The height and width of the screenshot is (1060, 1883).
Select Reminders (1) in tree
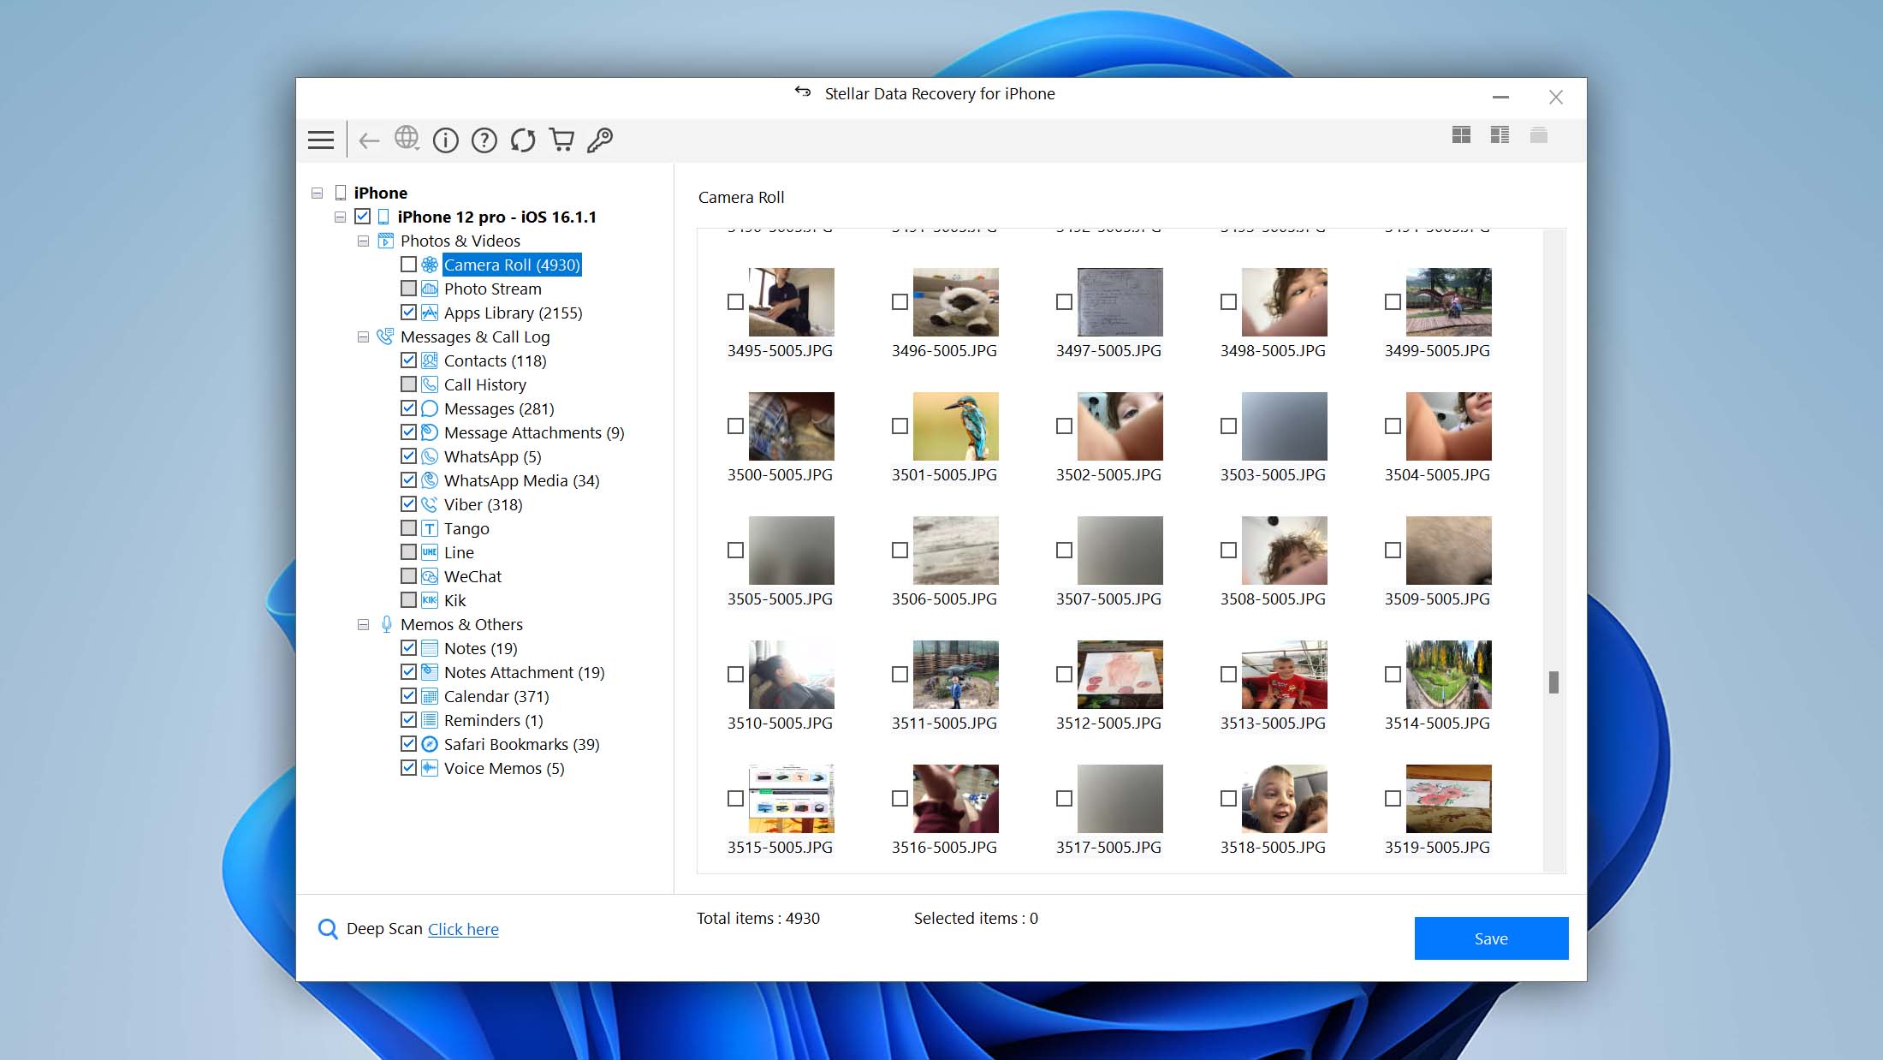493,720
